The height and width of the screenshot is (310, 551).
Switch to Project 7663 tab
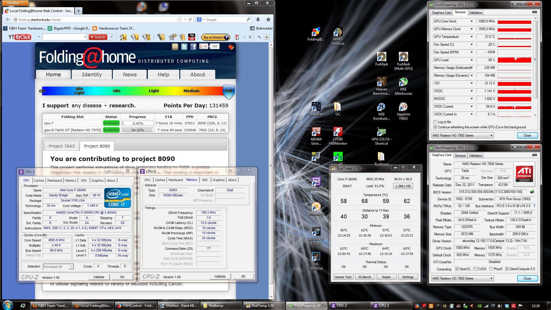[x=61, y=146]
